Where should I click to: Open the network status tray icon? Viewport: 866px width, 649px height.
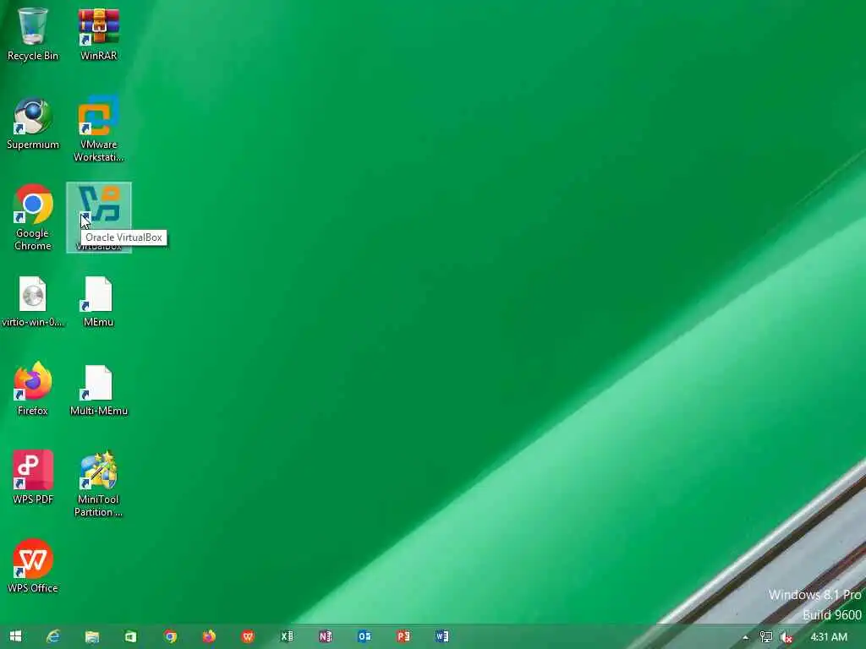[766, 637]
